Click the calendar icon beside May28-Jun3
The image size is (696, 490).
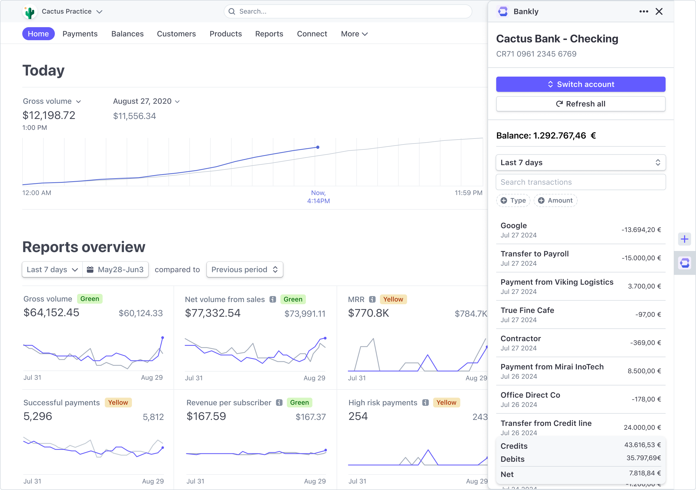pyautogui.click(x=90, y=269)
